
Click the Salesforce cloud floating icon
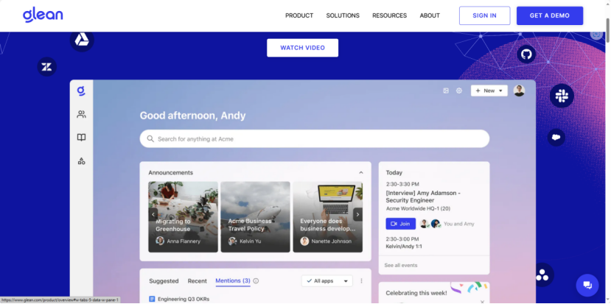pyautogui.click(x=556, y=138)
